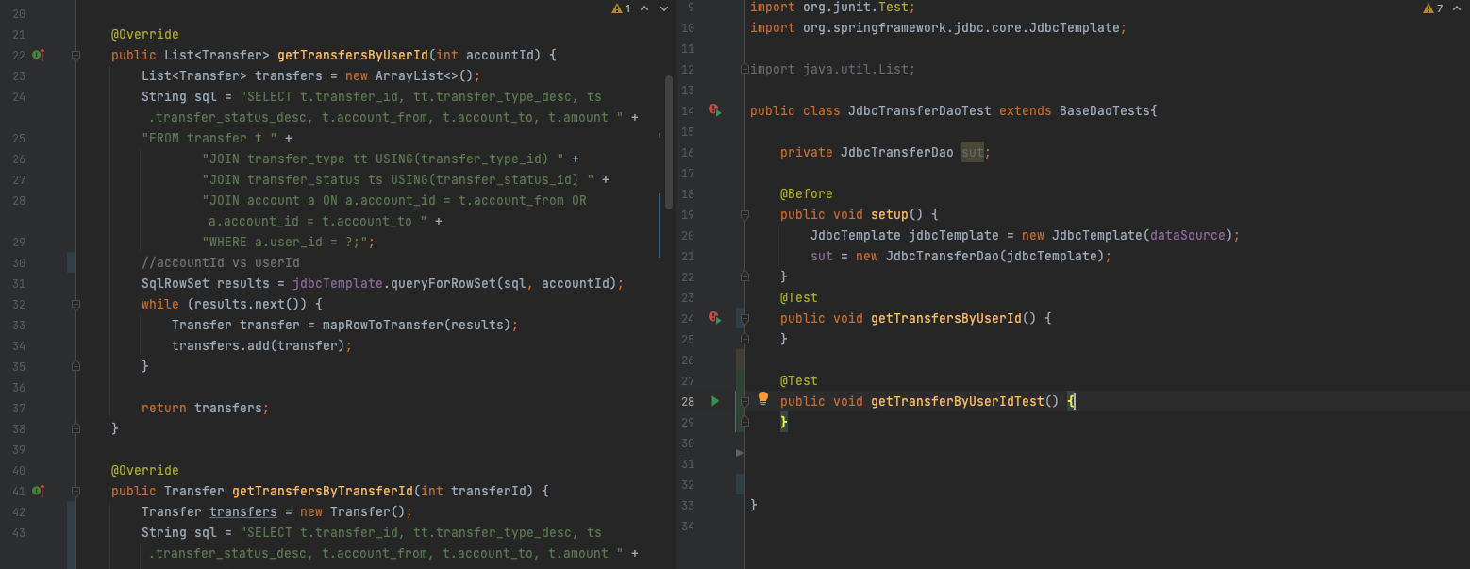The height and width of the screenshot is (569, 1470).
Task: Click the getTransfersByTransferId method name
Action: coord(323,491)
